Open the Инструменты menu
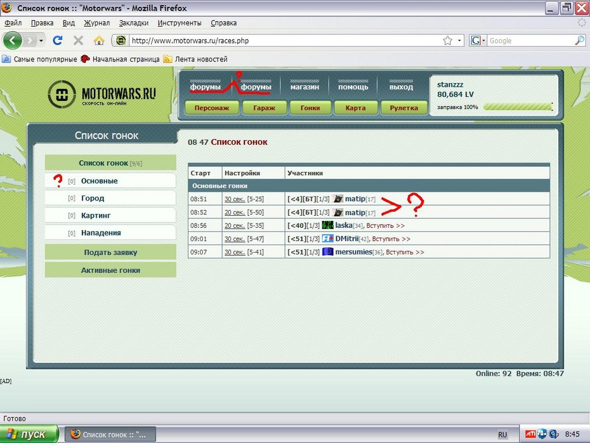Screen dimensions: 590x443 click(180, 23)
